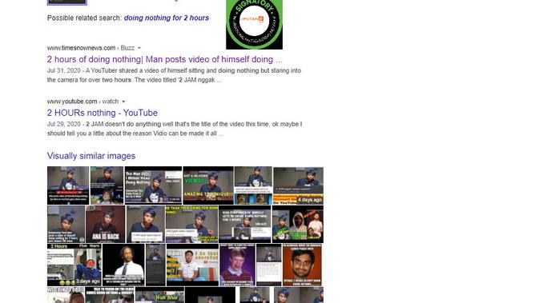Viewport: 539px width, 303px height.
Task: Open the smiling bearded man meme thumbnail
Action: [302, 265]
